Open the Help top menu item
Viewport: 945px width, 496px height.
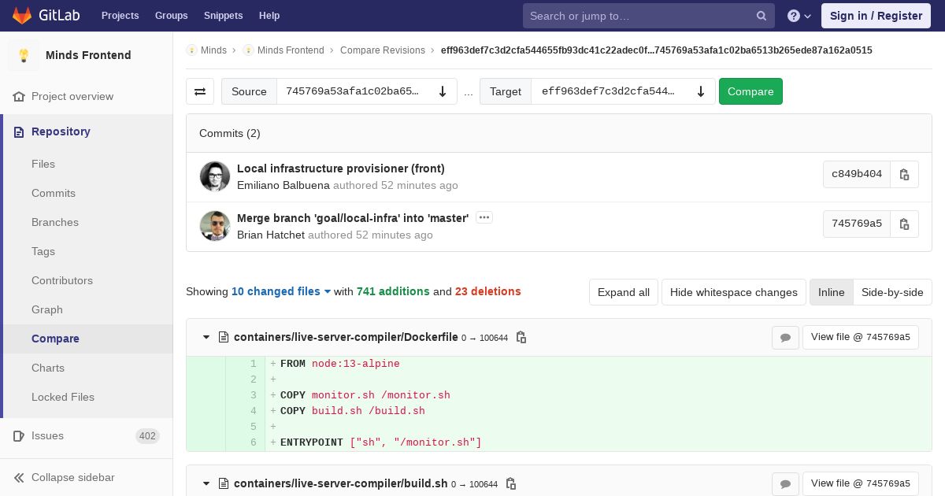tap(269, 16)
